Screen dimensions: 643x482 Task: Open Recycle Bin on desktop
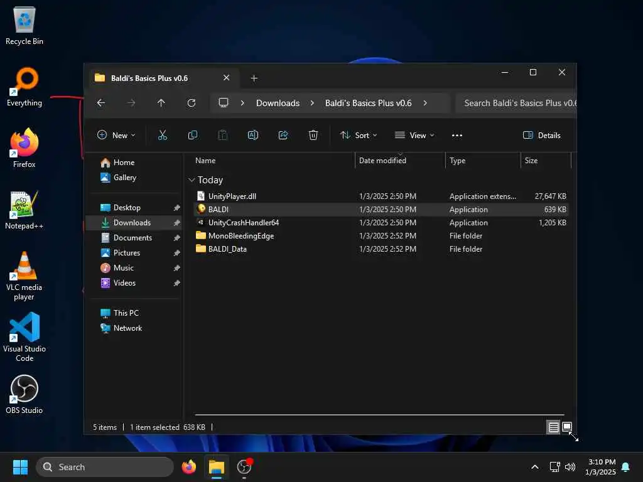pyautogui.click(x=24, y=25)
